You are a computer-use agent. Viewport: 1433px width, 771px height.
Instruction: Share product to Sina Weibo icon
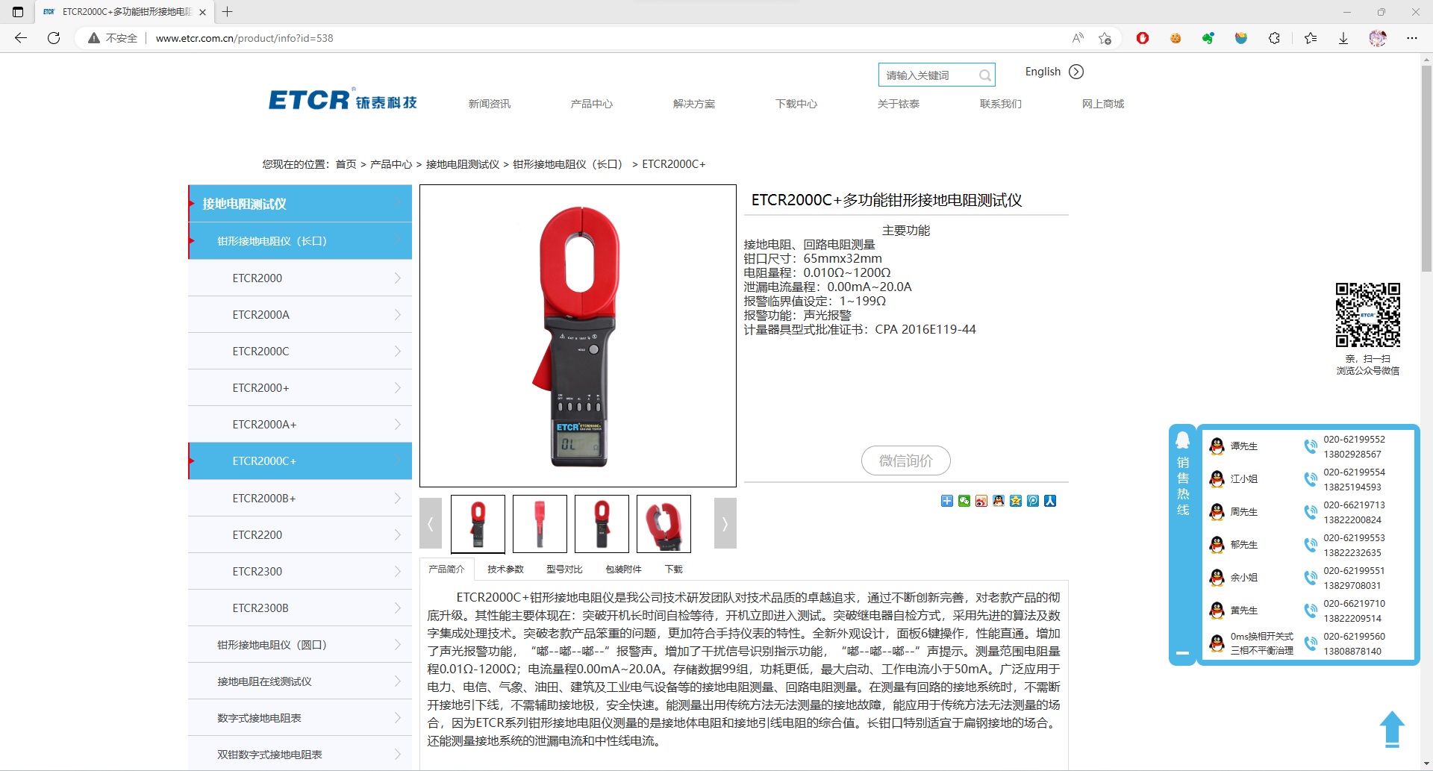(981, 501)
